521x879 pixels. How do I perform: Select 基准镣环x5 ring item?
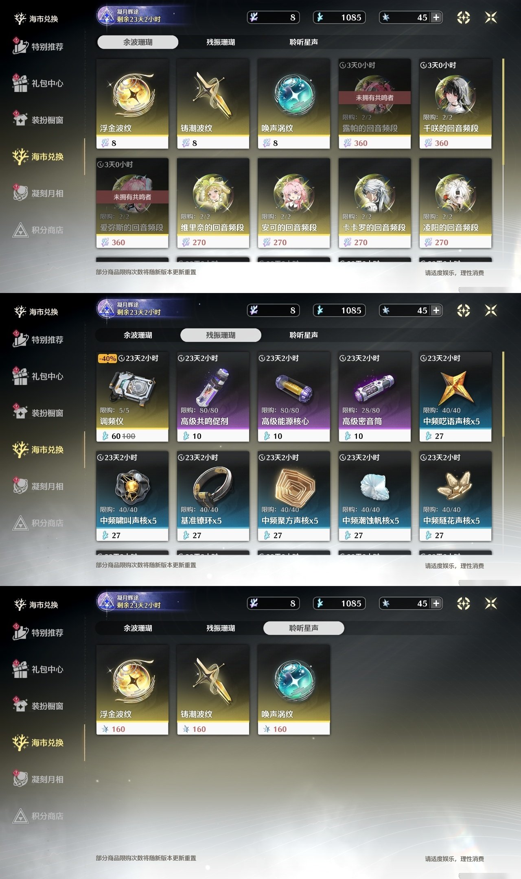[x=213, y=496]
